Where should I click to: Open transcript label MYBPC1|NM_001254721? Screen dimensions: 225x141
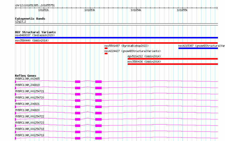point(30,91)
